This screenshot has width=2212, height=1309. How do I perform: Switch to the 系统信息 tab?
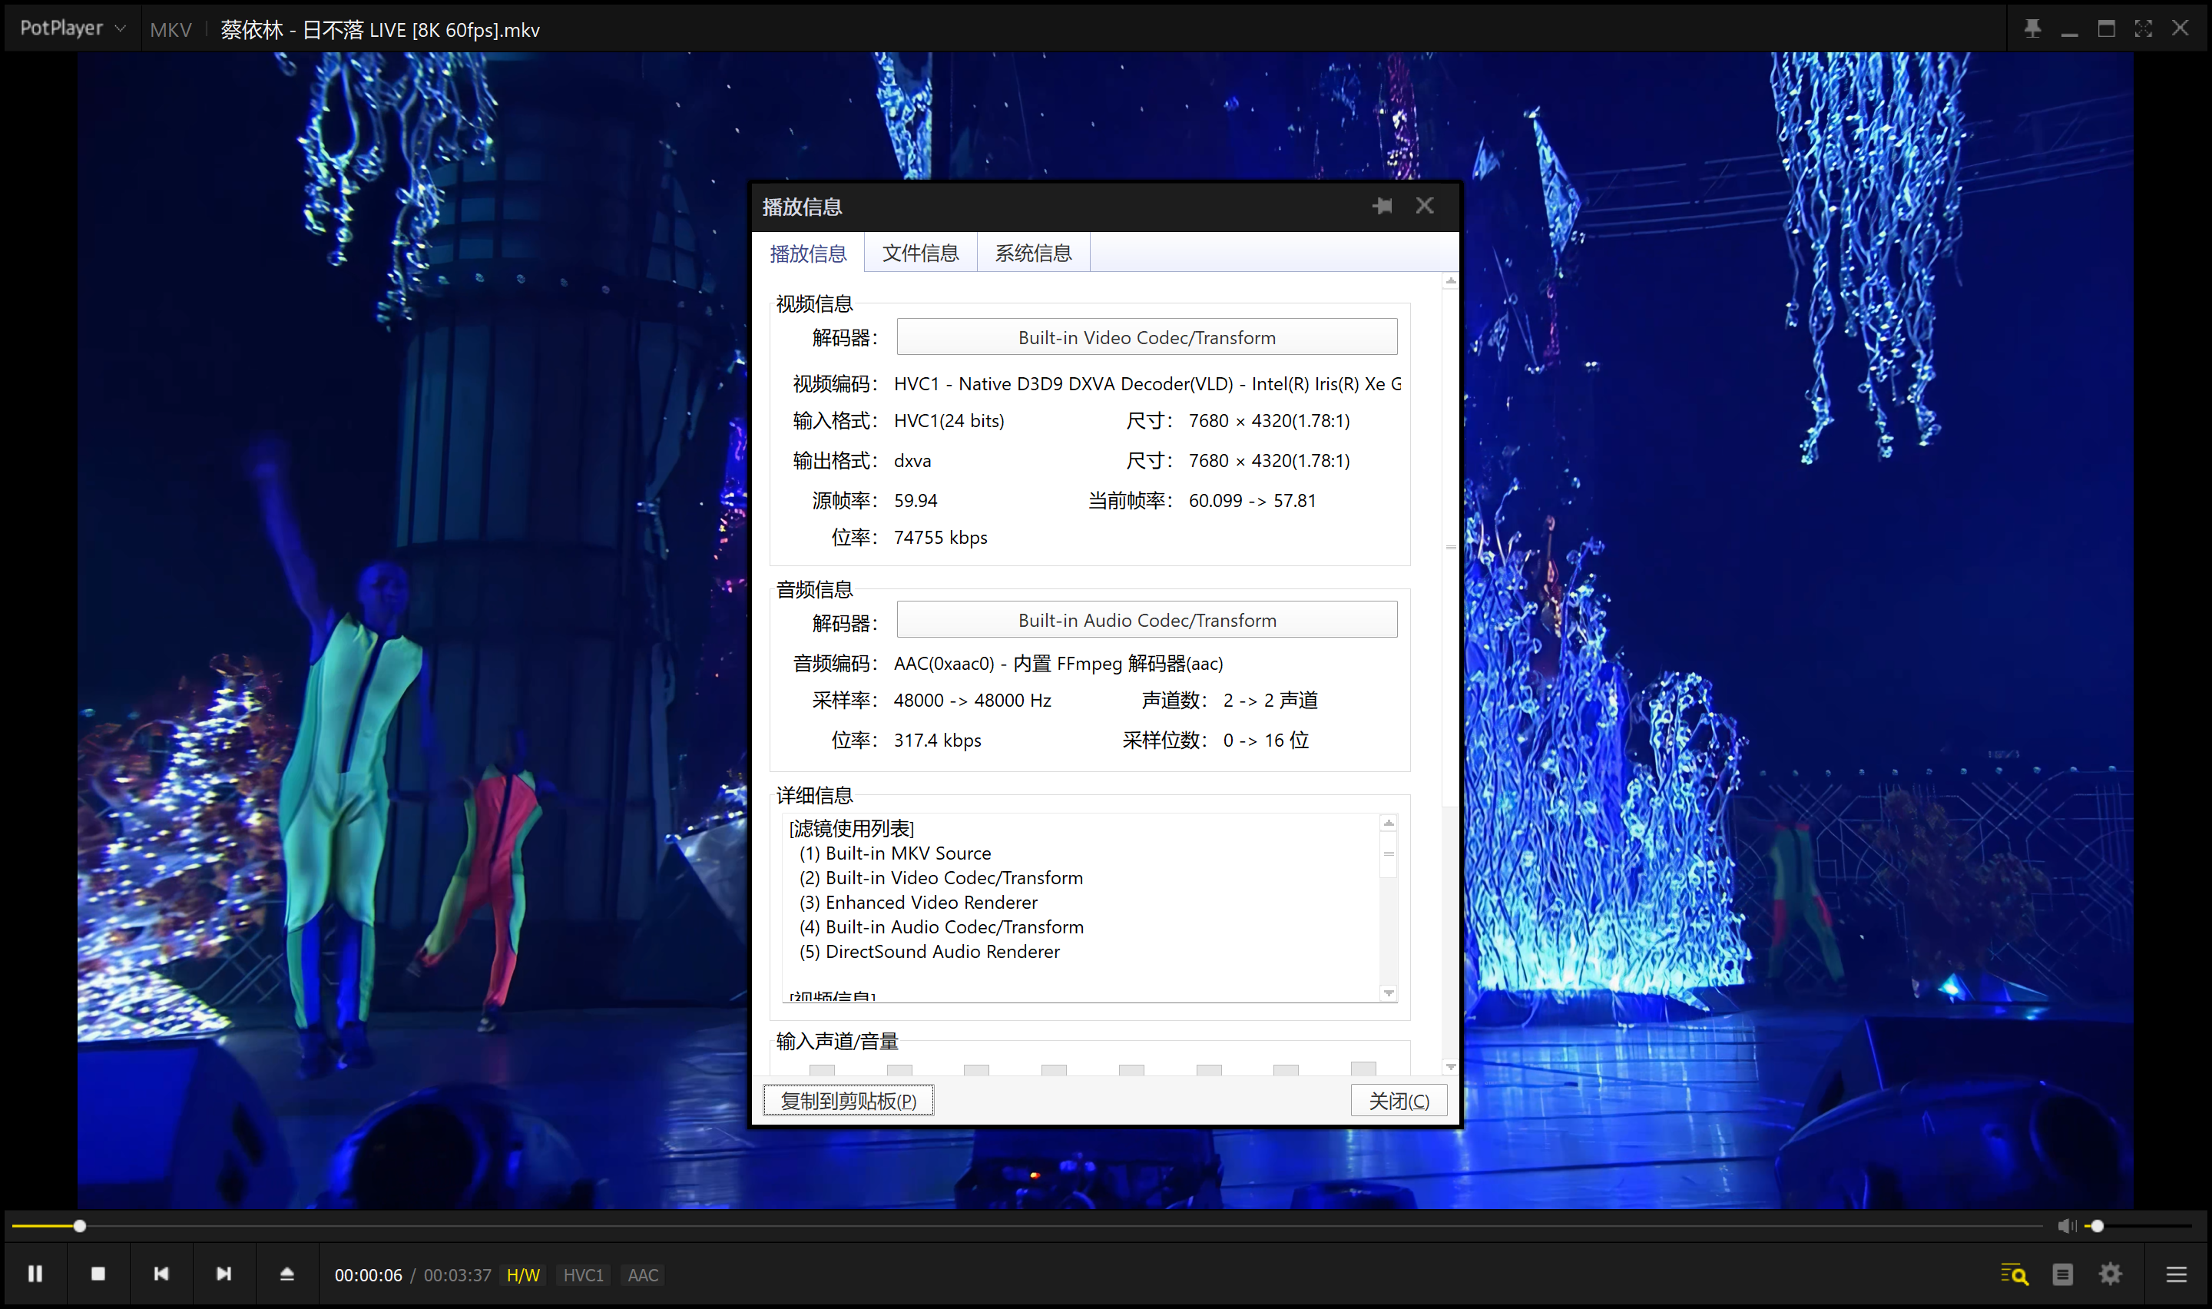pyautogui.click(x=1033, y=254)
